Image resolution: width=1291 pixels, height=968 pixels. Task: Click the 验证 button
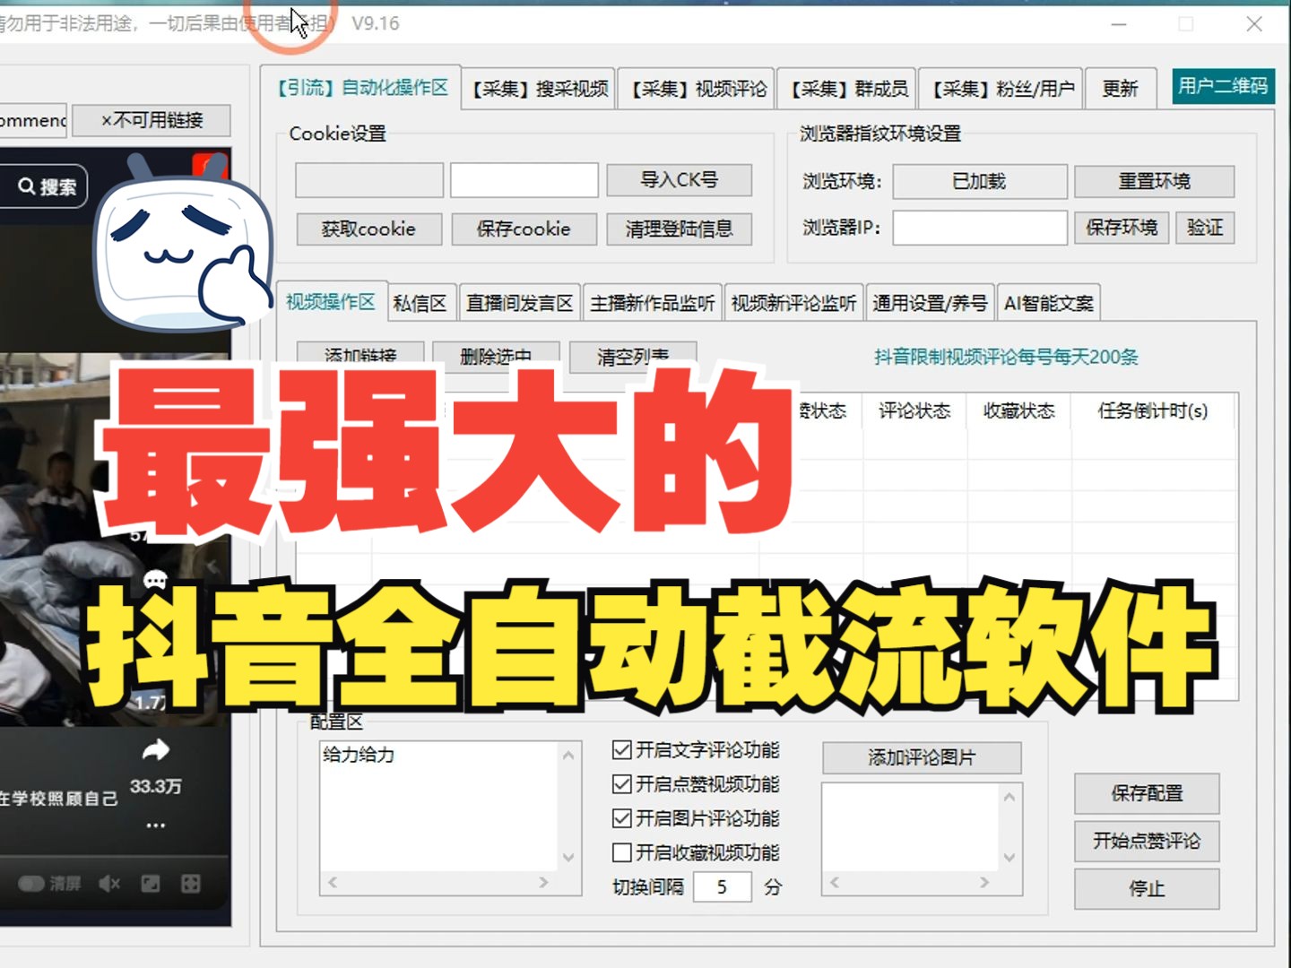pos(1205,228)
